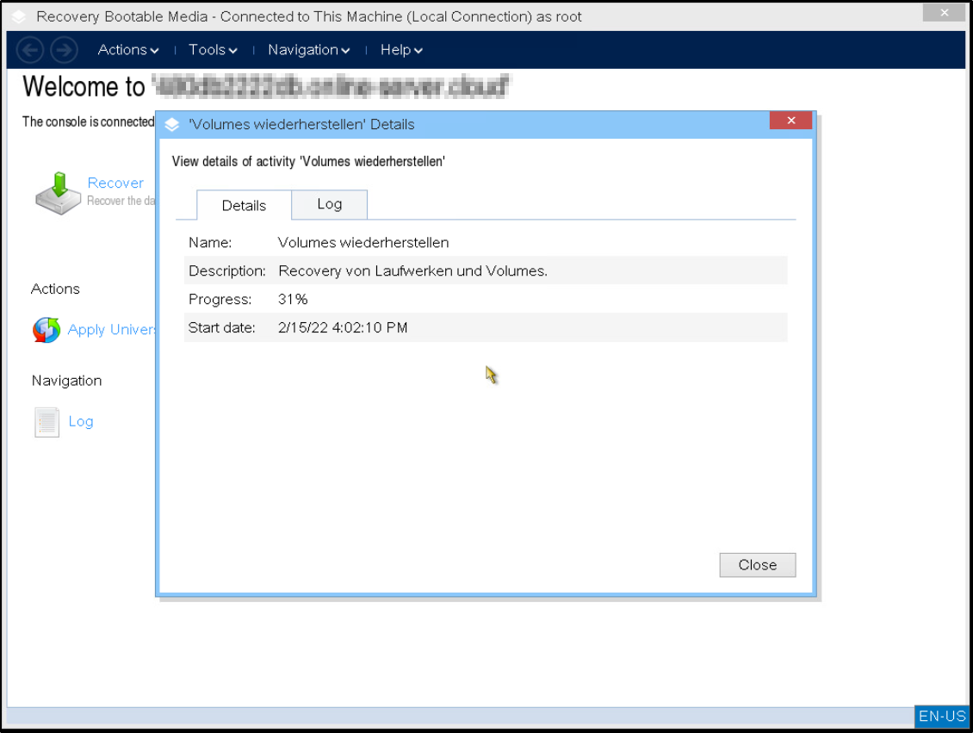Open the Tools dropdown menu
973x733 pixels.
[213, 50]
